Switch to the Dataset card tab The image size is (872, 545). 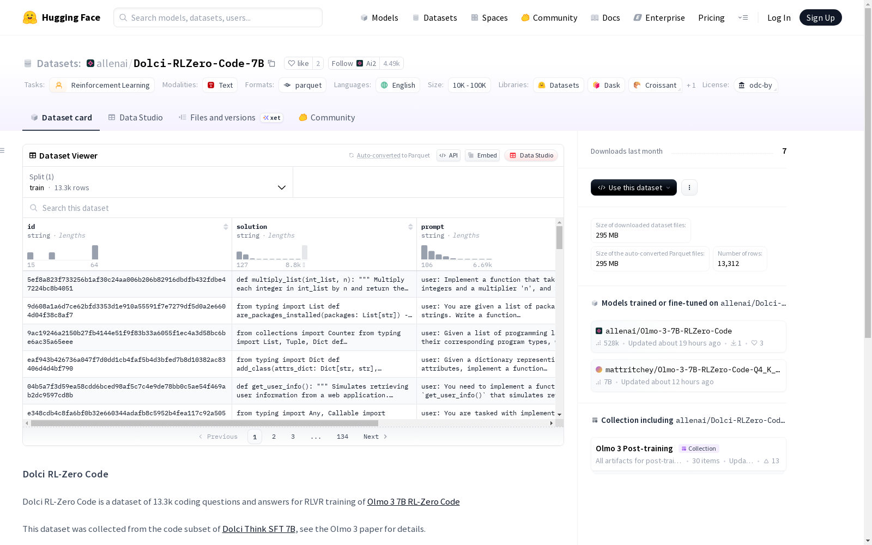pyautogui.click(x=61, y=117)
